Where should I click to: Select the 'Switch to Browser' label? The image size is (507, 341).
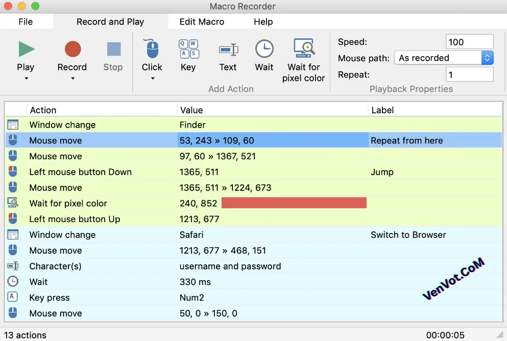[x=408, y=235]
